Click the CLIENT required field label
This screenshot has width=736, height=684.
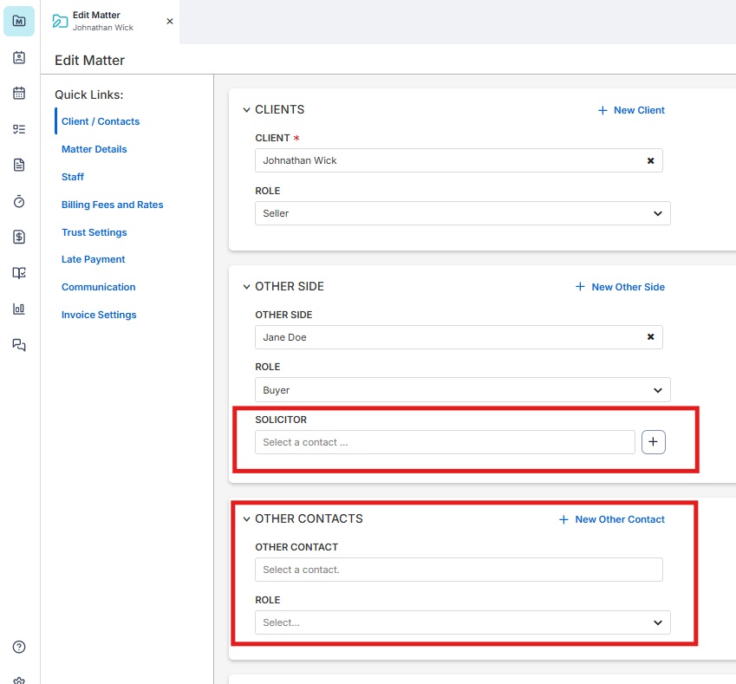[x=277, y=138]
